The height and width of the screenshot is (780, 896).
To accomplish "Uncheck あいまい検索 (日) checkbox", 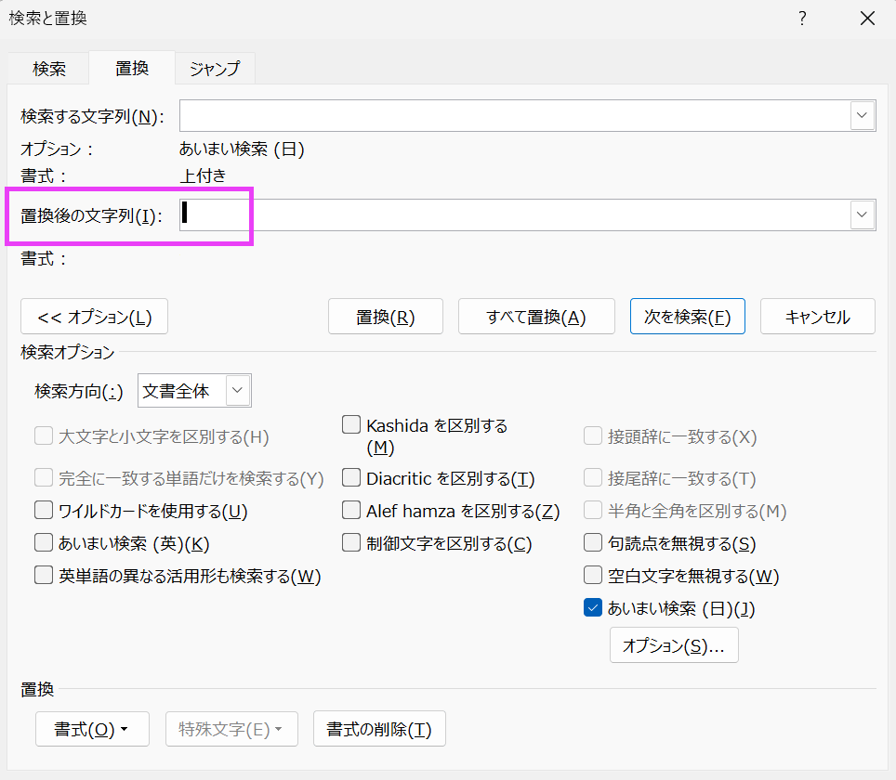I will click(592, 608).
